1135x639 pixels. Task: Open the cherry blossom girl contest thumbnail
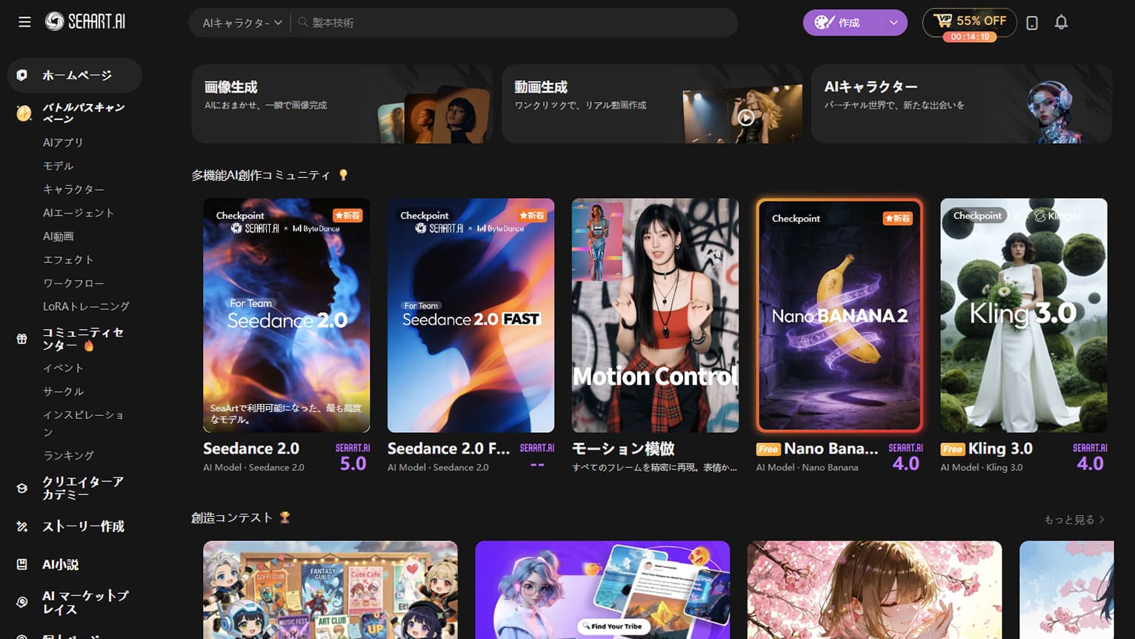875,590
